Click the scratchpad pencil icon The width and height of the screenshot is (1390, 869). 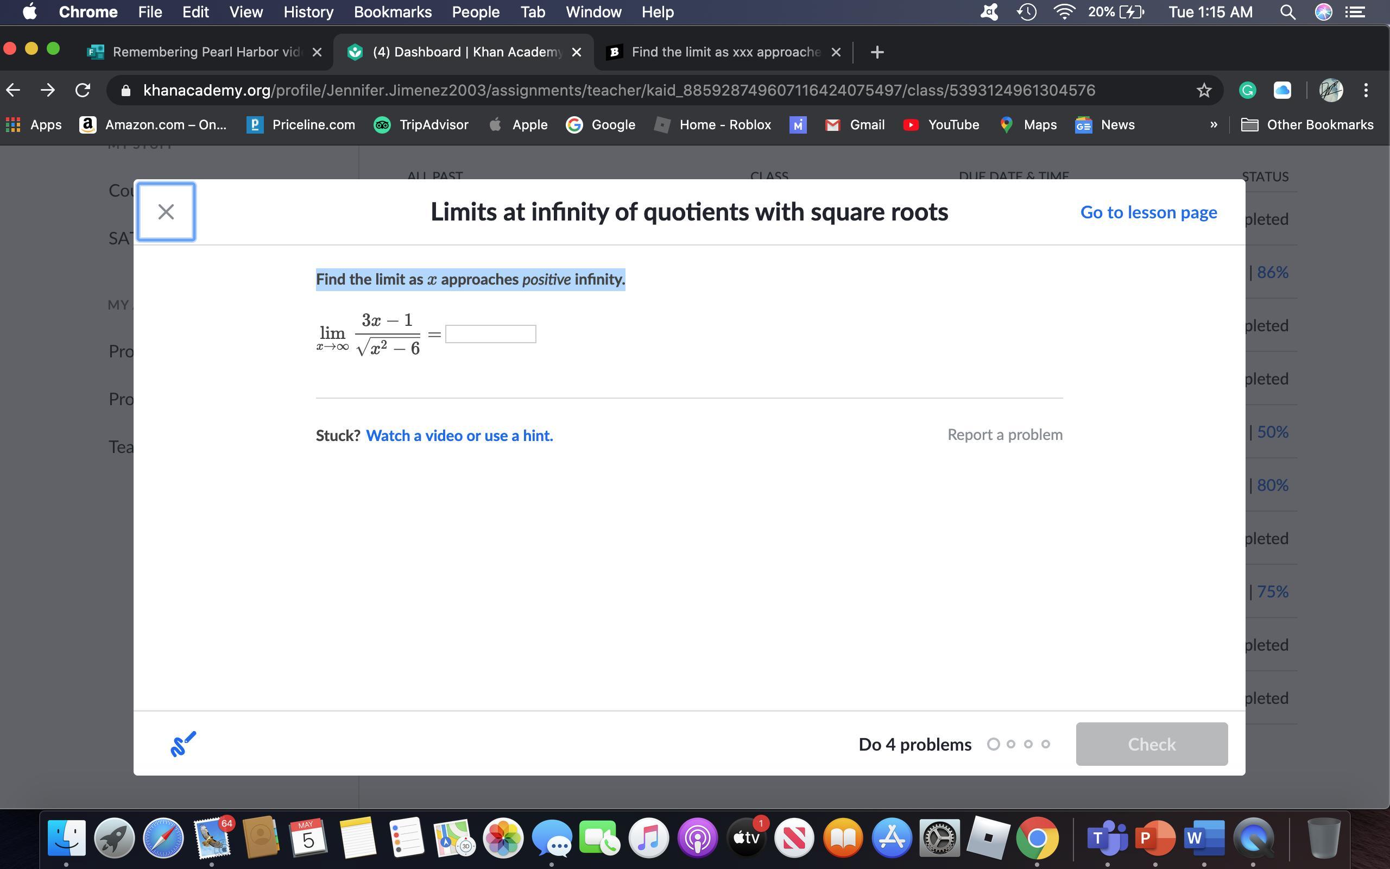point(183,744)
